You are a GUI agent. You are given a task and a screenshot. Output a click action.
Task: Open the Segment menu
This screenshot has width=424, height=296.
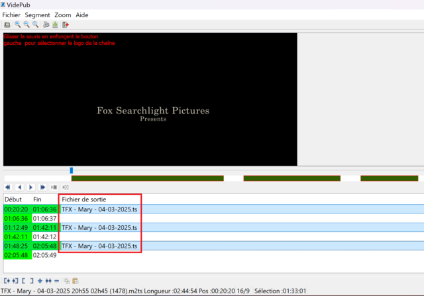37,15
